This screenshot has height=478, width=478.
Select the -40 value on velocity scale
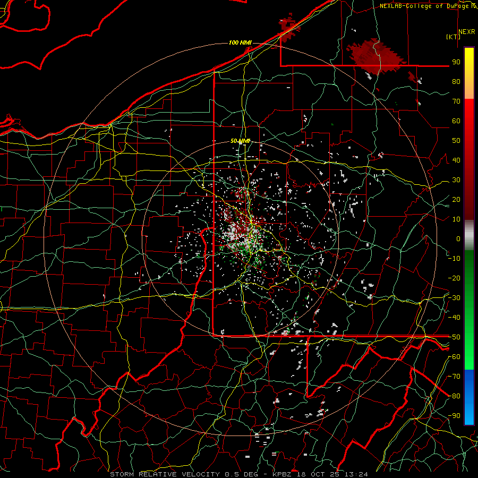click(454, 318)
